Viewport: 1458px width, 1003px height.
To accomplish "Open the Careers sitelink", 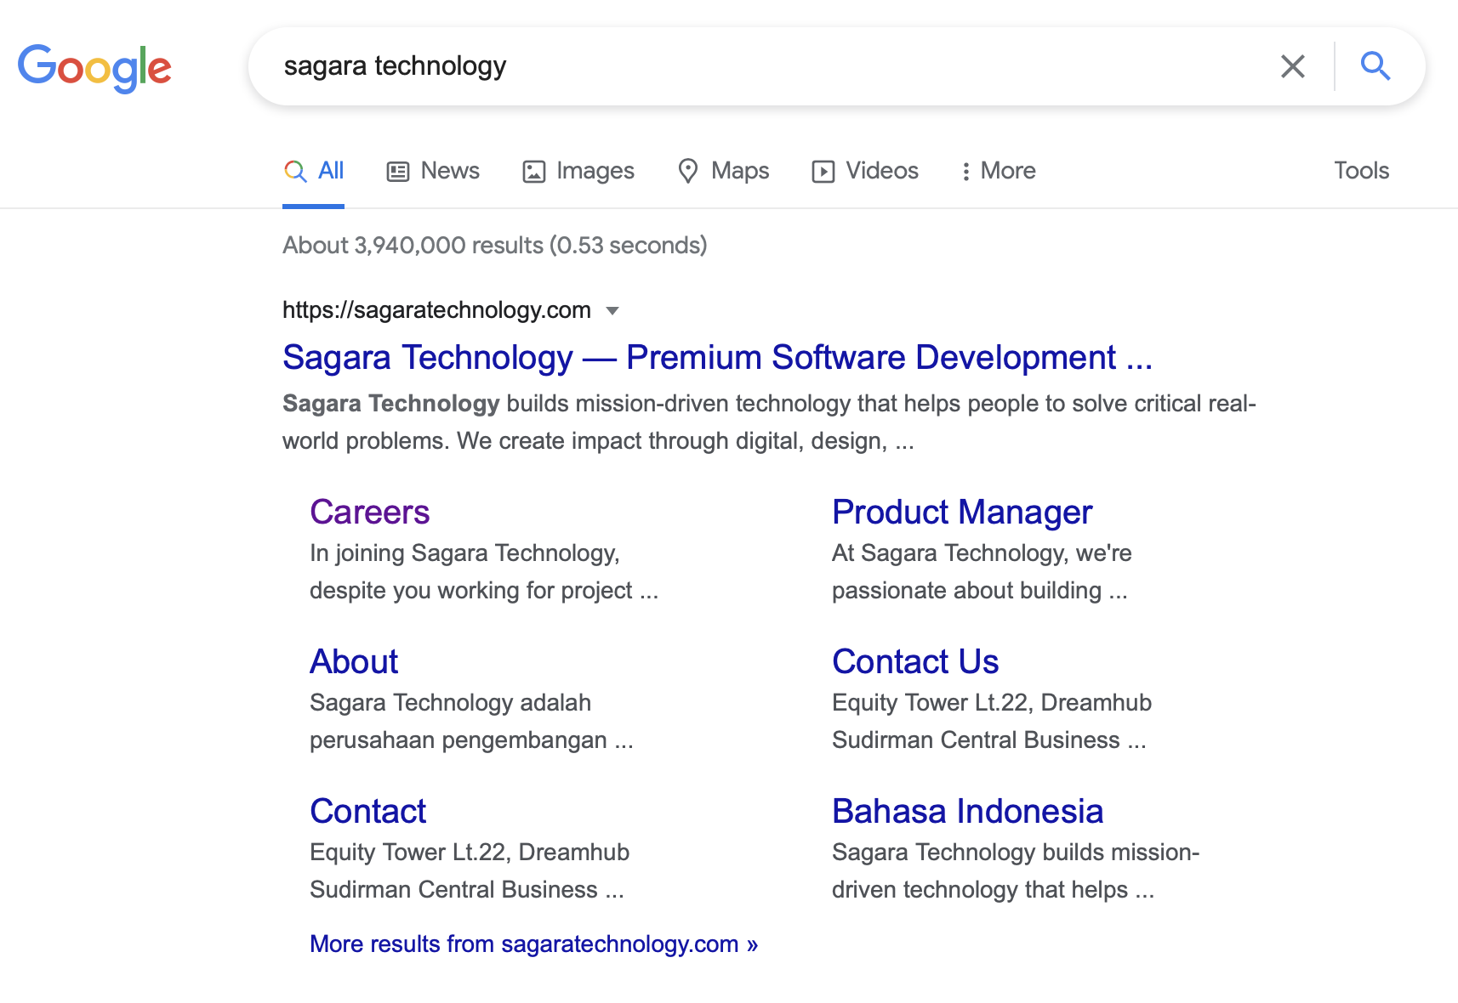I will click(369, 512).
